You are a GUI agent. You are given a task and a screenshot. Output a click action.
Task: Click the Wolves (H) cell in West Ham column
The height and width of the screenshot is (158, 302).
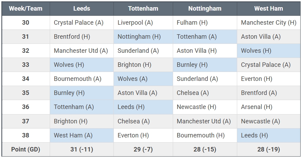tap(256, 51)
